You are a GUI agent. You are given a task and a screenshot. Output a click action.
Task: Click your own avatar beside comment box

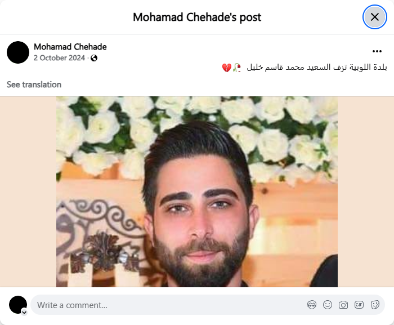pos(18,305)
